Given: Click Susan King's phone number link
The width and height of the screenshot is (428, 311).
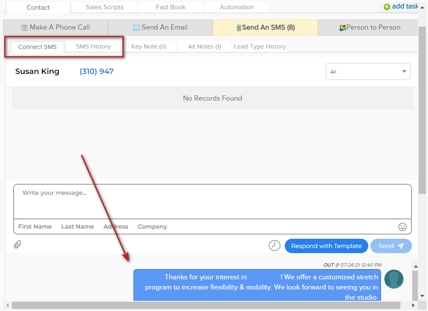Looking at the screenshot, I should coord(97,71).
